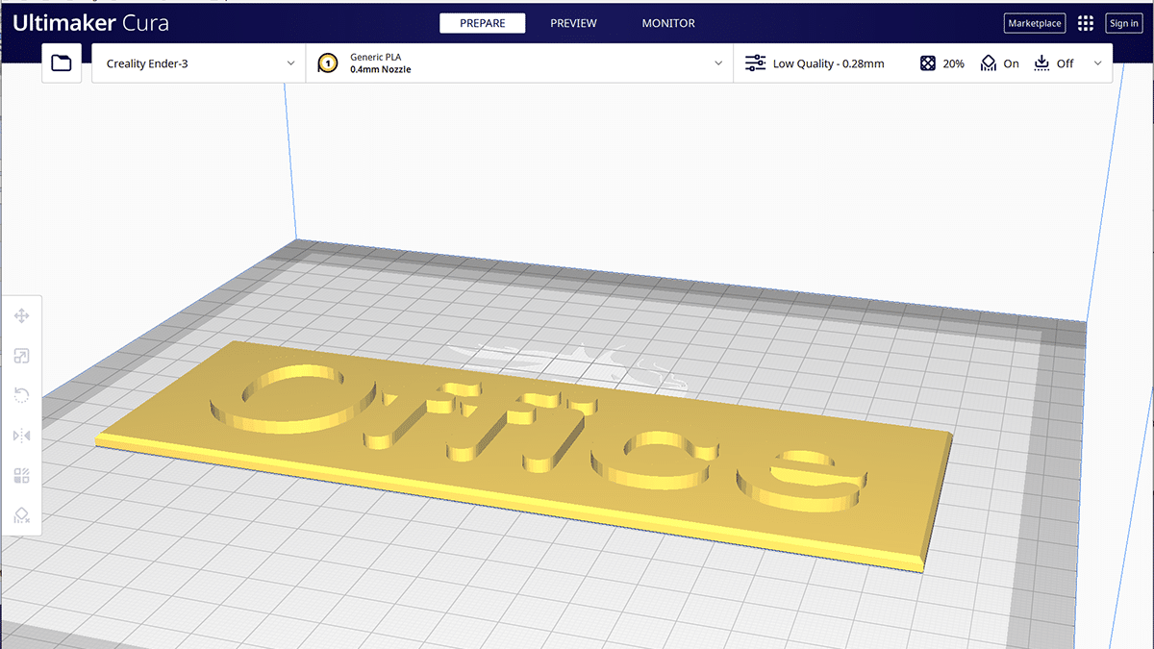Open Per Model Settings tool

(x=21, y=476)
